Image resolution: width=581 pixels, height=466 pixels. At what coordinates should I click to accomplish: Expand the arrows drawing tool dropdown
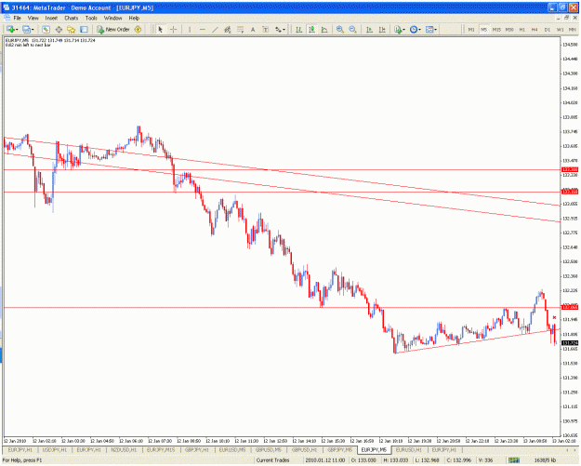[x=284, y=30]
